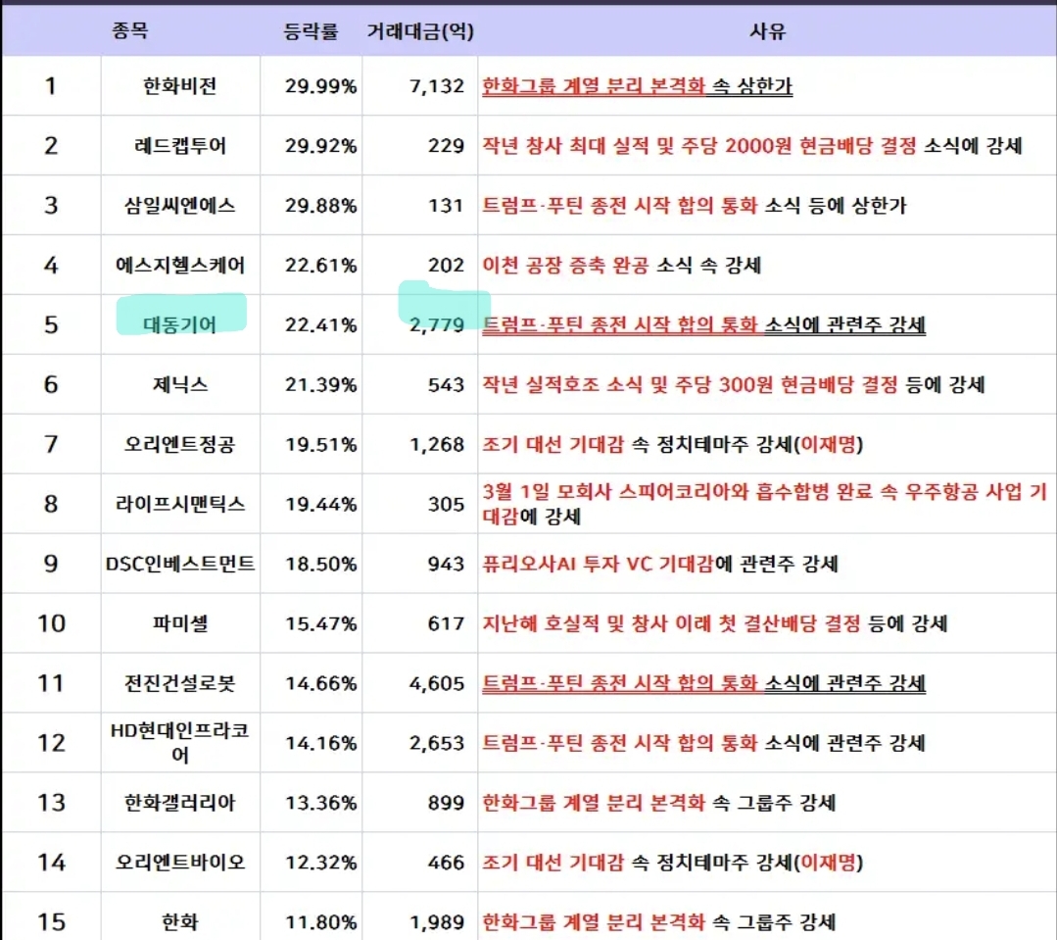Viewport: 1057px width, 940px height.
Task: Click the 18.50% change rate value
Action: 320,564
